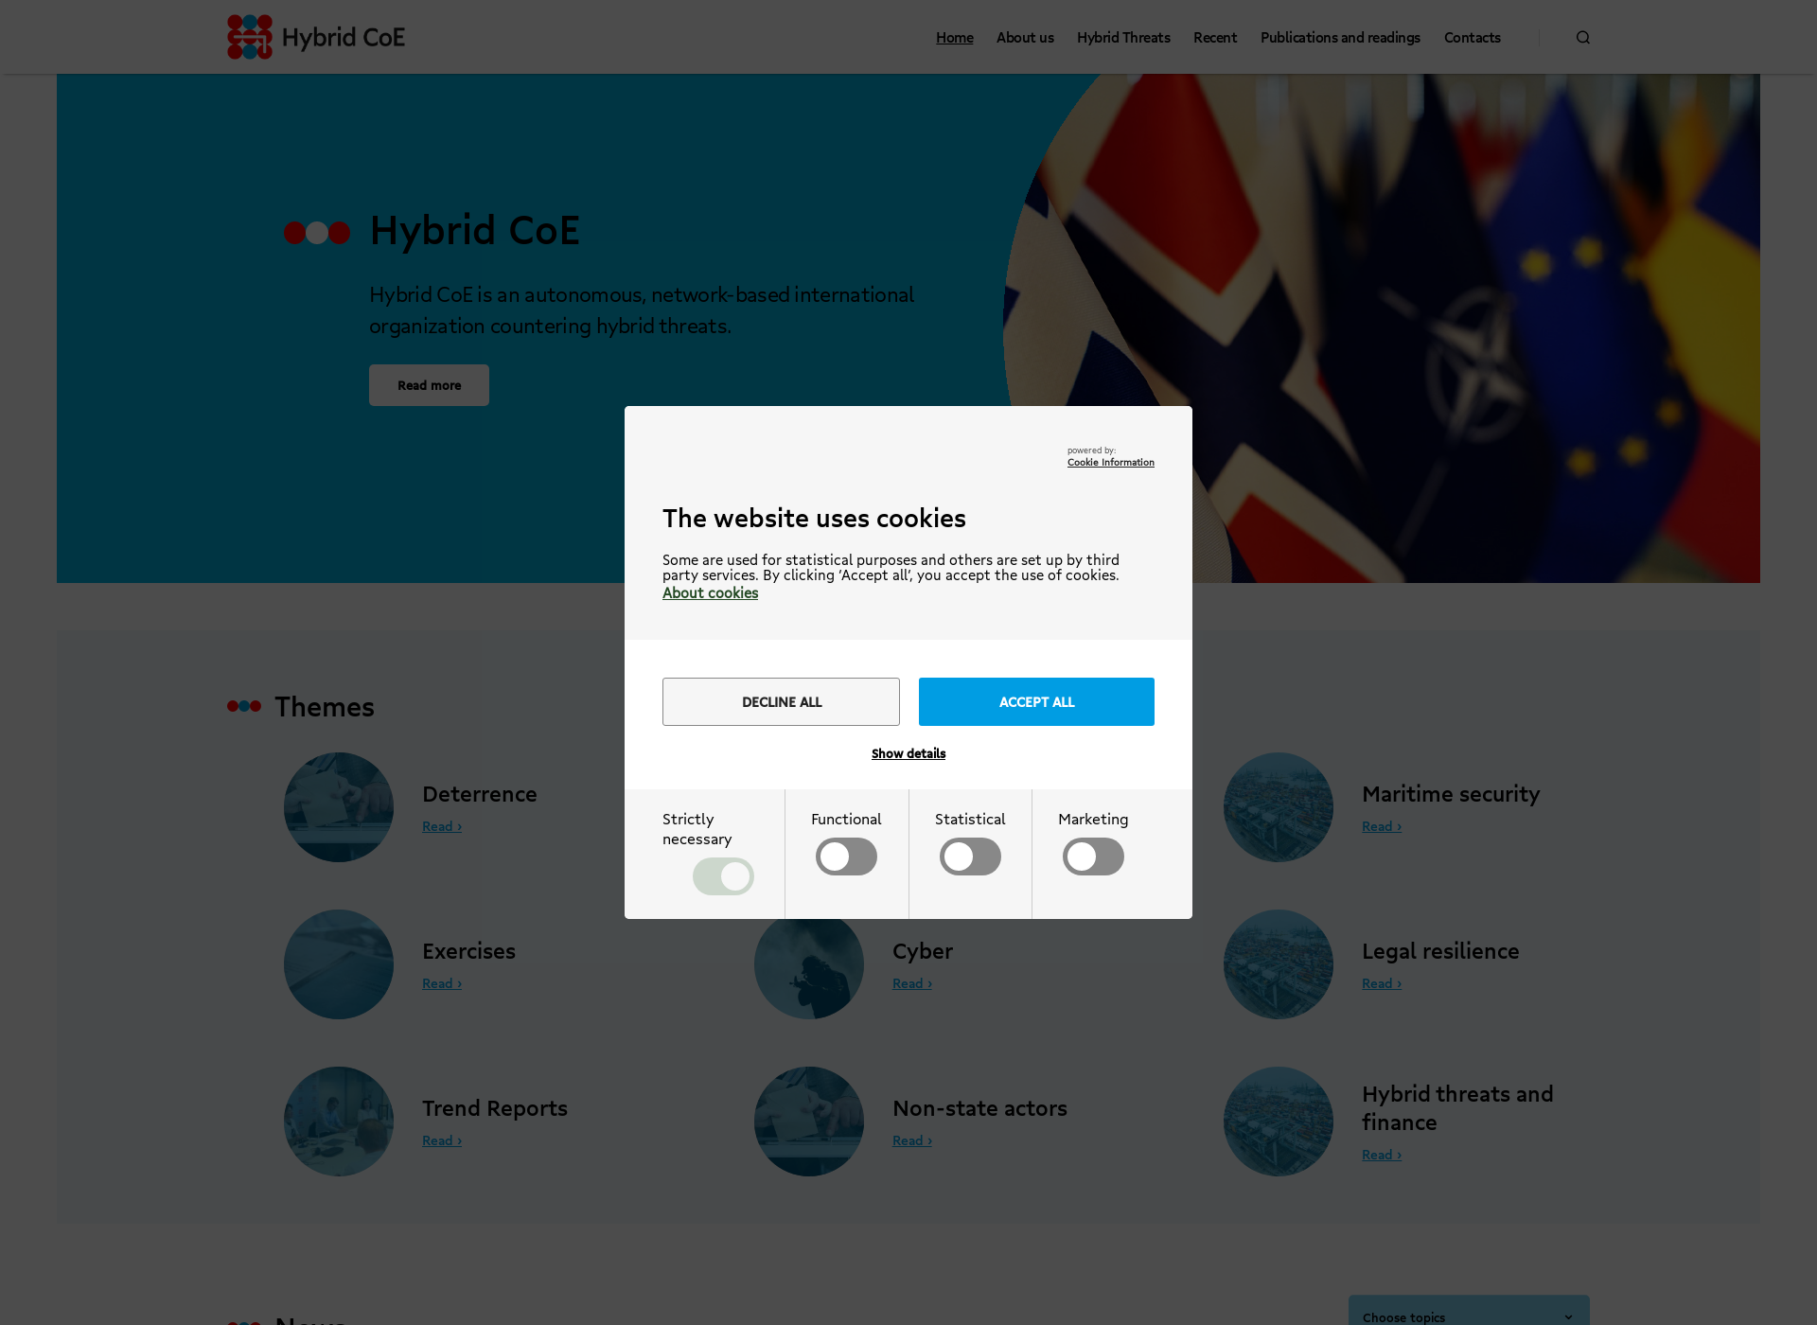
Task: Click the search magnifier icon
Action: click(1583, 35)
